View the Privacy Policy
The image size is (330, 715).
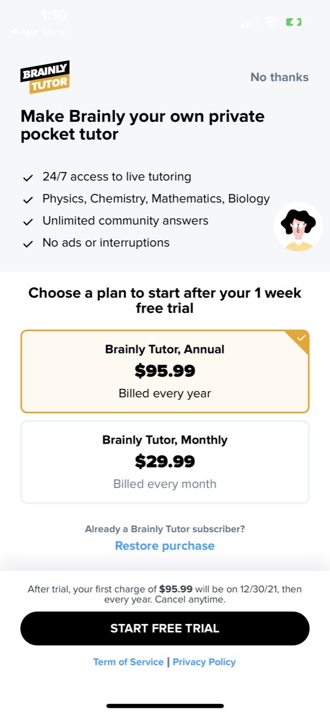204,662
